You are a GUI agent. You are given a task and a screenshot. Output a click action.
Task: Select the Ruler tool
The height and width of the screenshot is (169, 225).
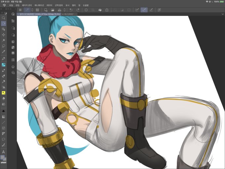pos(3,134)
